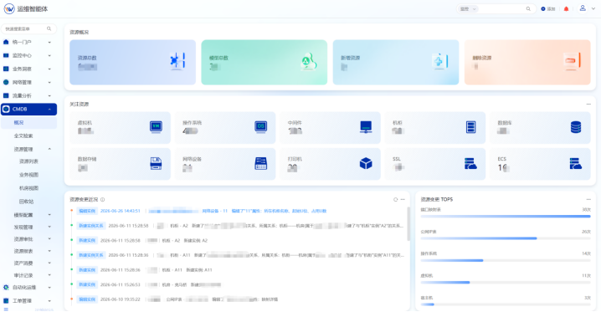Click the info icon beside 资源变更近况
The width and height of the screenshot is (601, 312).
102,199
